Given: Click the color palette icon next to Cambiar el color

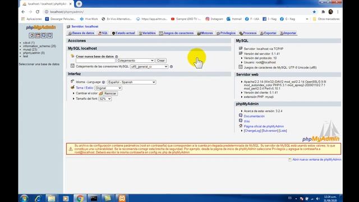Looking at the screenshot, I should 101,94.
